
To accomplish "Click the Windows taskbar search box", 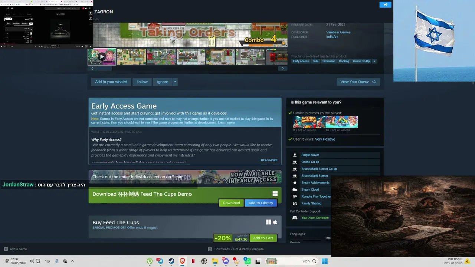I will (291, 261).
